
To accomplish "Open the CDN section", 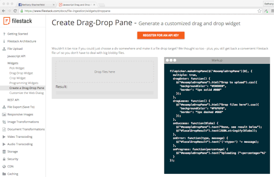I will tap(11, 167).
